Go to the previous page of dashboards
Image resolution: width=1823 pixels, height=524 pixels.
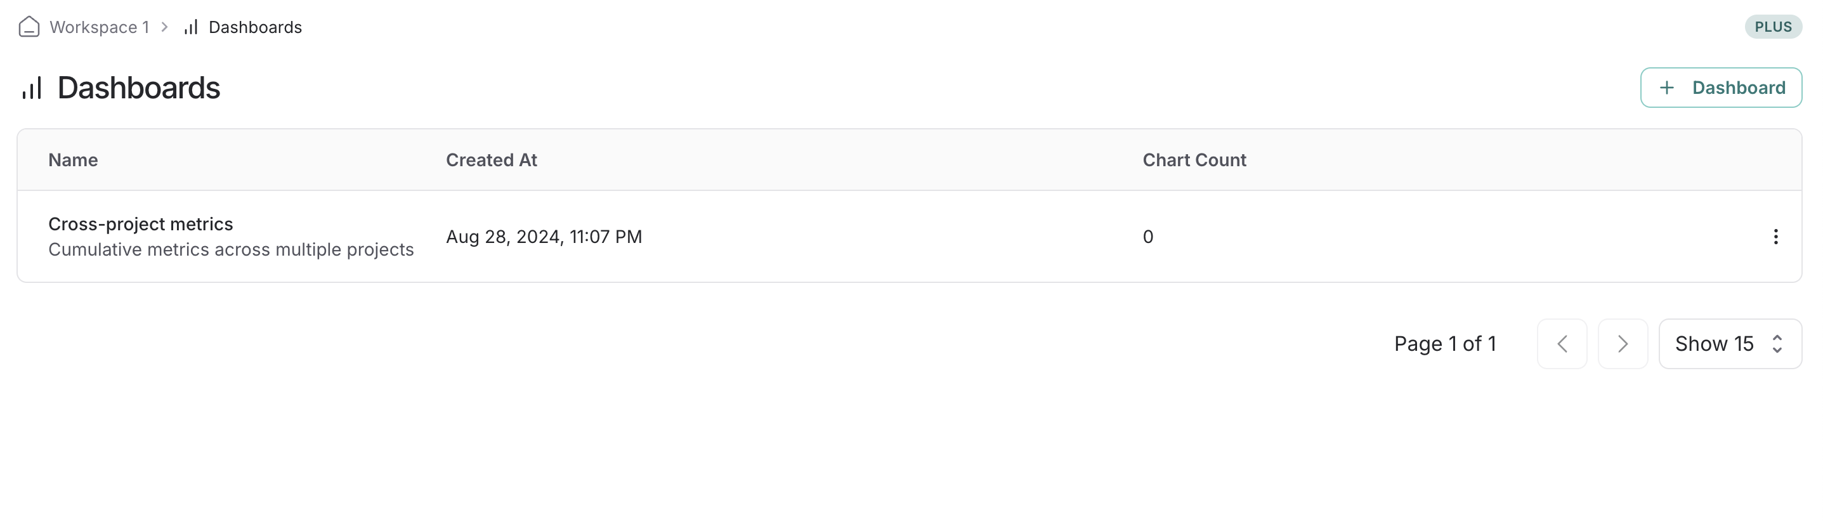click(x=1561, y=344)
